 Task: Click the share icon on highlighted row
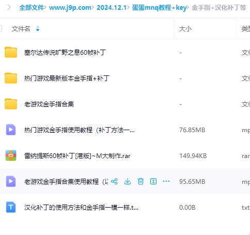(114, 181)
